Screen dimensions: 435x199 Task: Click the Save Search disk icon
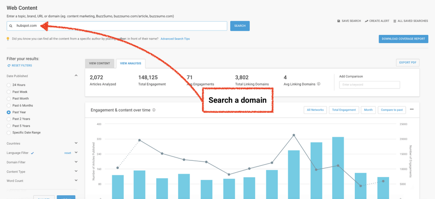tap(339, 21)
